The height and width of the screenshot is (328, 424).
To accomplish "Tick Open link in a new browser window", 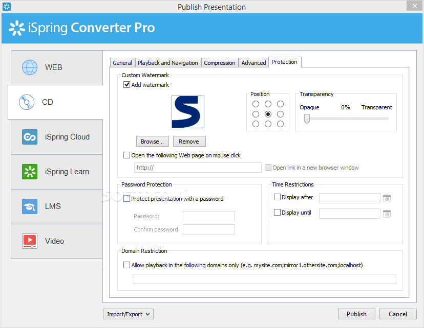I will [x=268, y=167].
